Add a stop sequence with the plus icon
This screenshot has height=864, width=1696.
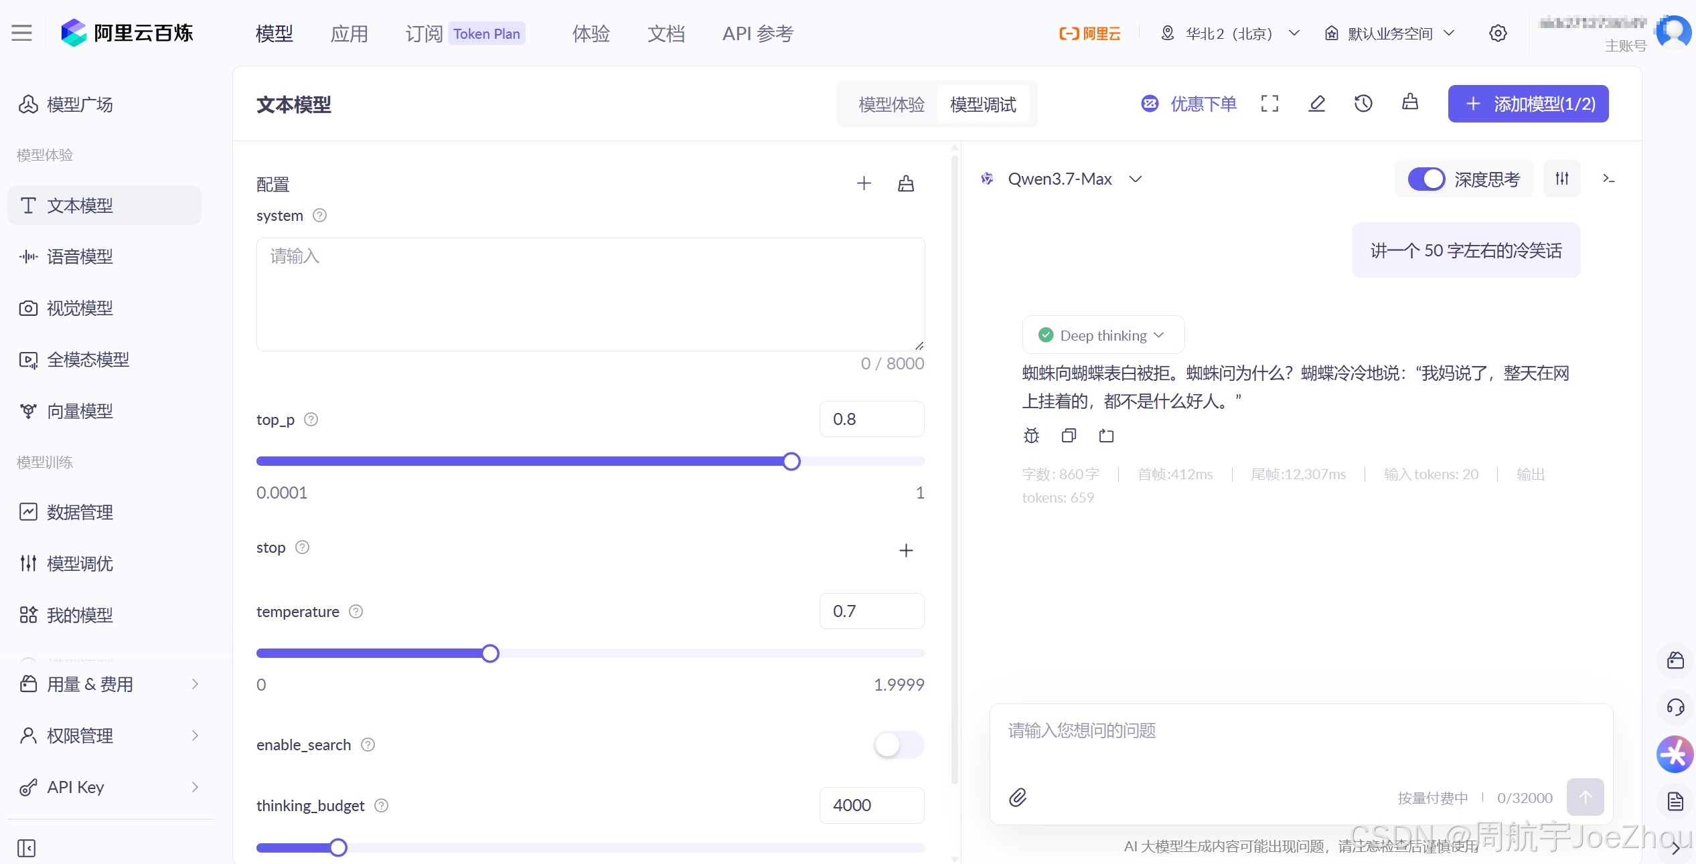[906, 550]
